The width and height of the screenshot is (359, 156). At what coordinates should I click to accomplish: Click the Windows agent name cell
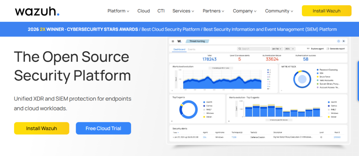click(219, 137)
